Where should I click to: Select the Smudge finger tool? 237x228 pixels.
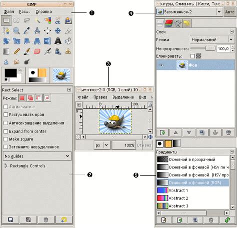point(16,62)
